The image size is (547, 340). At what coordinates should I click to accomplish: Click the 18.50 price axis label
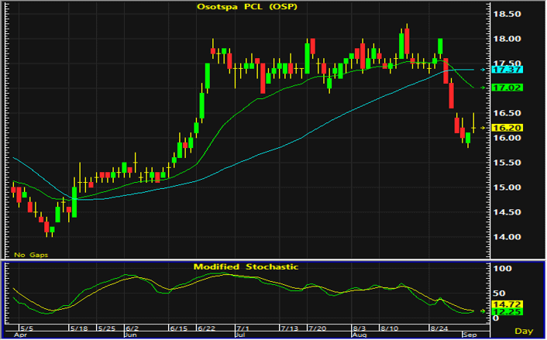[x=507, y=14]
